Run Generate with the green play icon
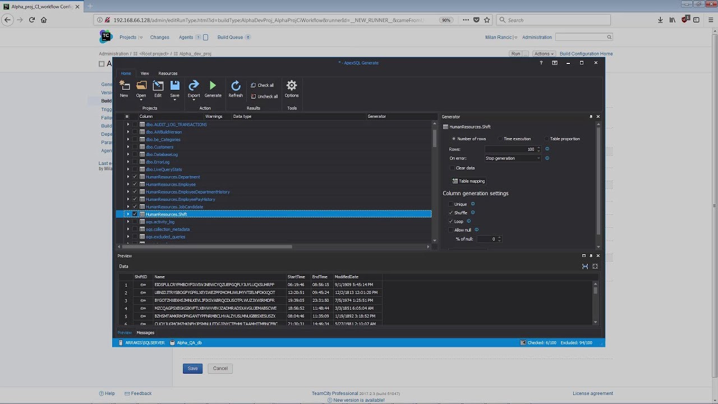 point(213,85)
